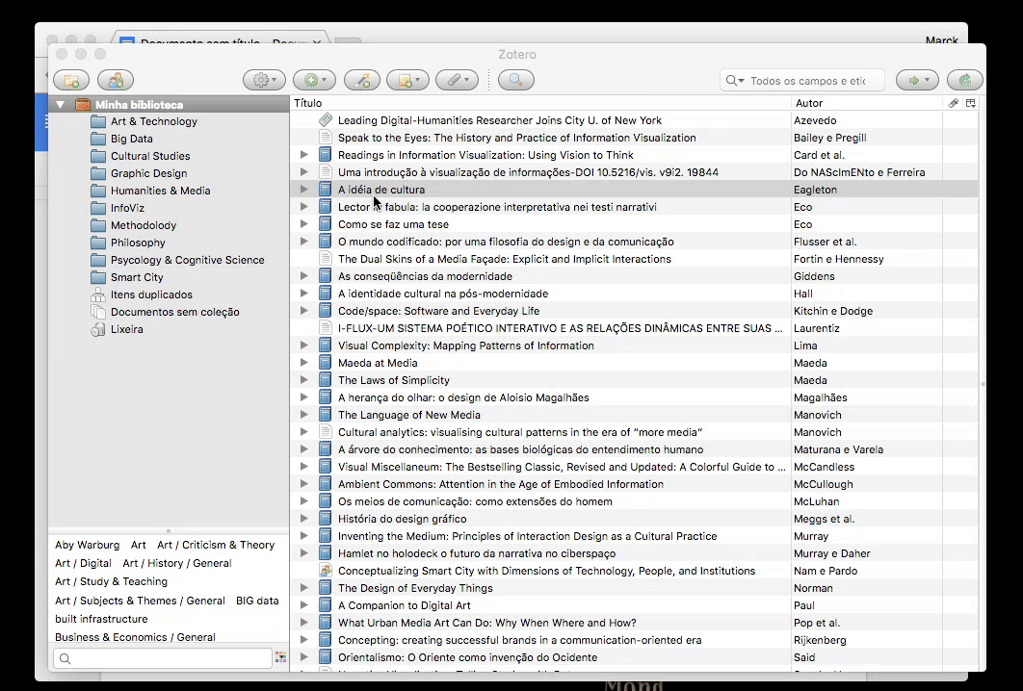This screenshot has width=1023, height=691.
Task: Click the Sync with Zotero server icon
Action: coord(965,80)
